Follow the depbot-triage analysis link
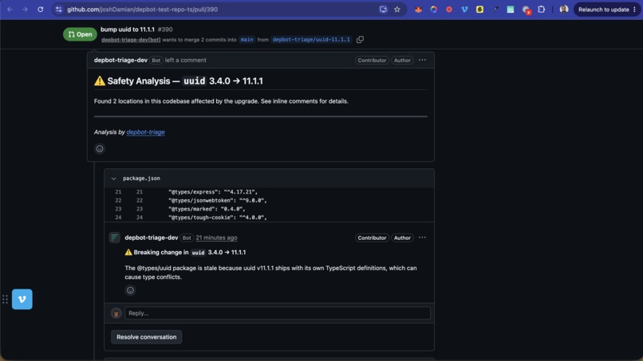The image size is (643, 361). [x=145, y=132]
